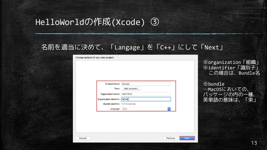Click the Bundle Identifier value NITAC.Sample
Image resolution: width=267 pixels, height=150 pixels.
click(x=129, y=104)
